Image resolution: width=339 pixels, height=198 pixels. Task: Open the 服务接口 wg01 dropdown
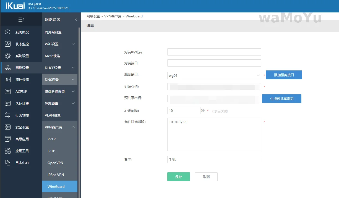click(214, 75)
